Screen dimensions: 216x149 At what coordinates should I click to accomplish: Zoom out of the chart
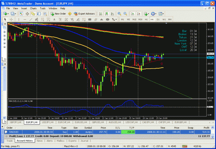coord(125,14)
